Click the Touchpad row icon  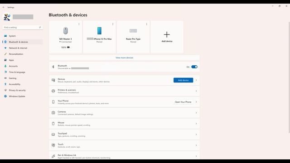point(53,134)
